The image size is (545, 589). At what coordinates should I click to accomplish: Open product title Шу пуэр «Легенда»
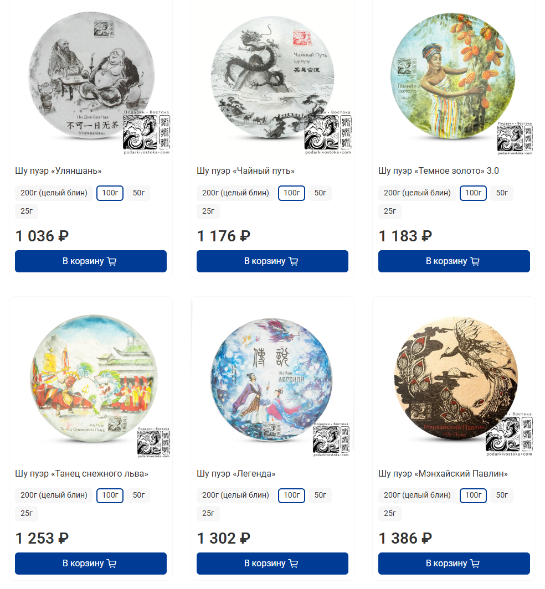click(x=236, y=473)
